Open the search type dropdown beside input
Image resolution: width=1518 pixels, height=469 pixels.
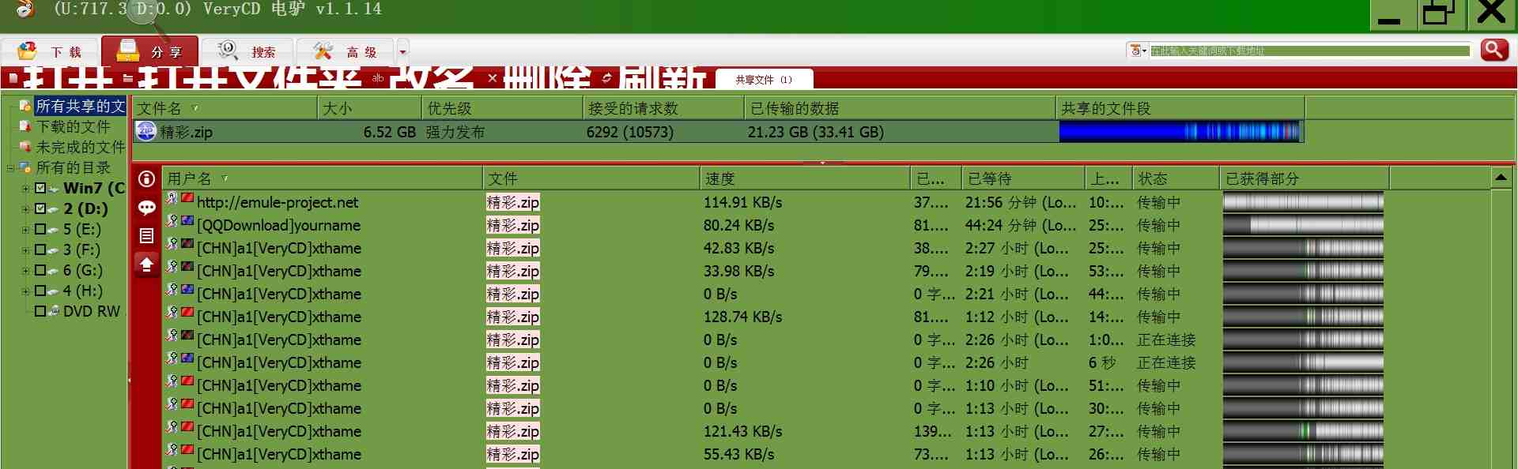[1138, 51]
